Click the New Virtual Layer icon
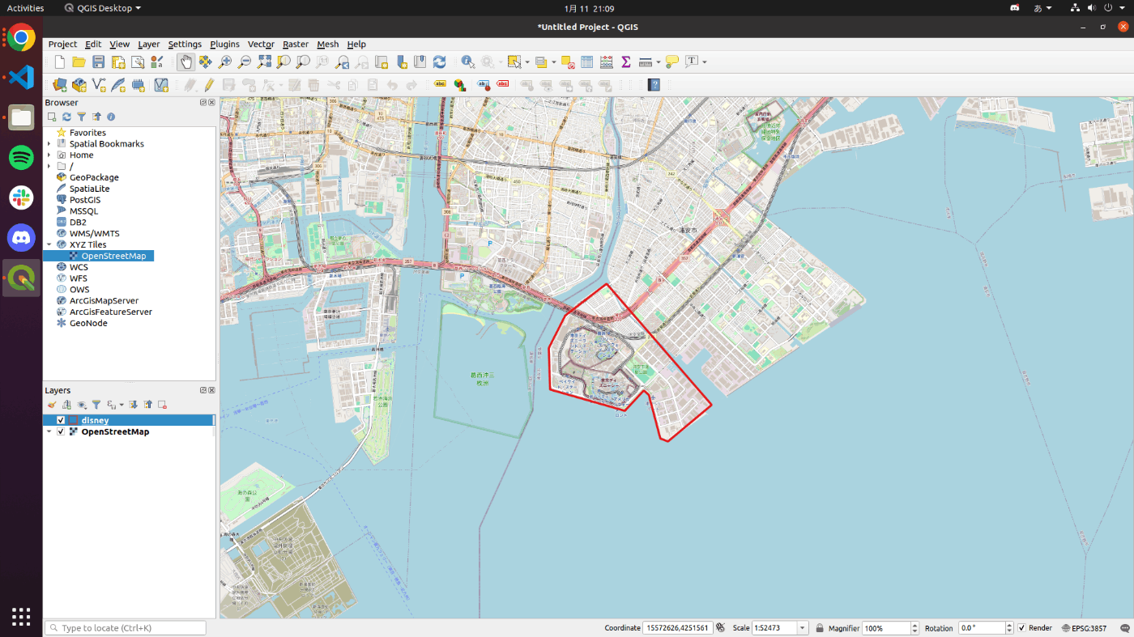This screenshot has height=637, width=1134. pos(138,84)
